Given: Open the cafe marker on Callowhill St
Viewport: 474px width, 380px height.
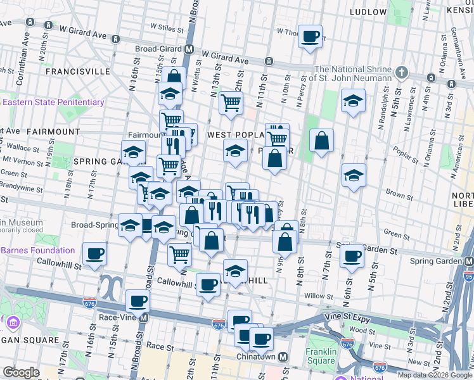Looking at the screenshot, I should point(208,288).
